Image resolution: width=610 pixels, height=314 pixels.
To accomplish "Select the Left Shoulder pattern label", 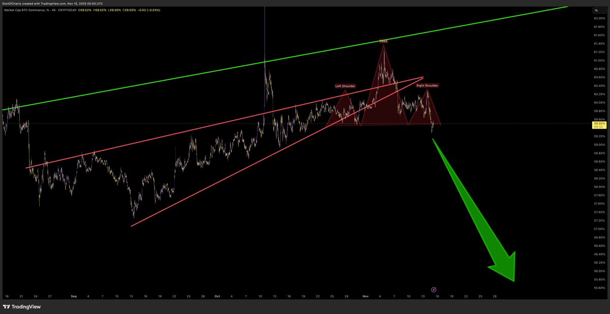I will tap(345, 86).
